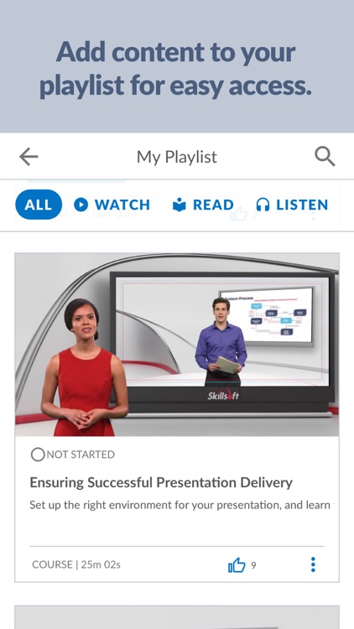Open the course thumbnail with presenters
The image size is (354, 629).
point(177,345)
